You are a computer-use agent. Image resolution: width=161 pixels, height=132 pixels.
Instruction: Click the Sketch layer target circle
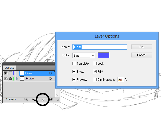coord(50,79)
